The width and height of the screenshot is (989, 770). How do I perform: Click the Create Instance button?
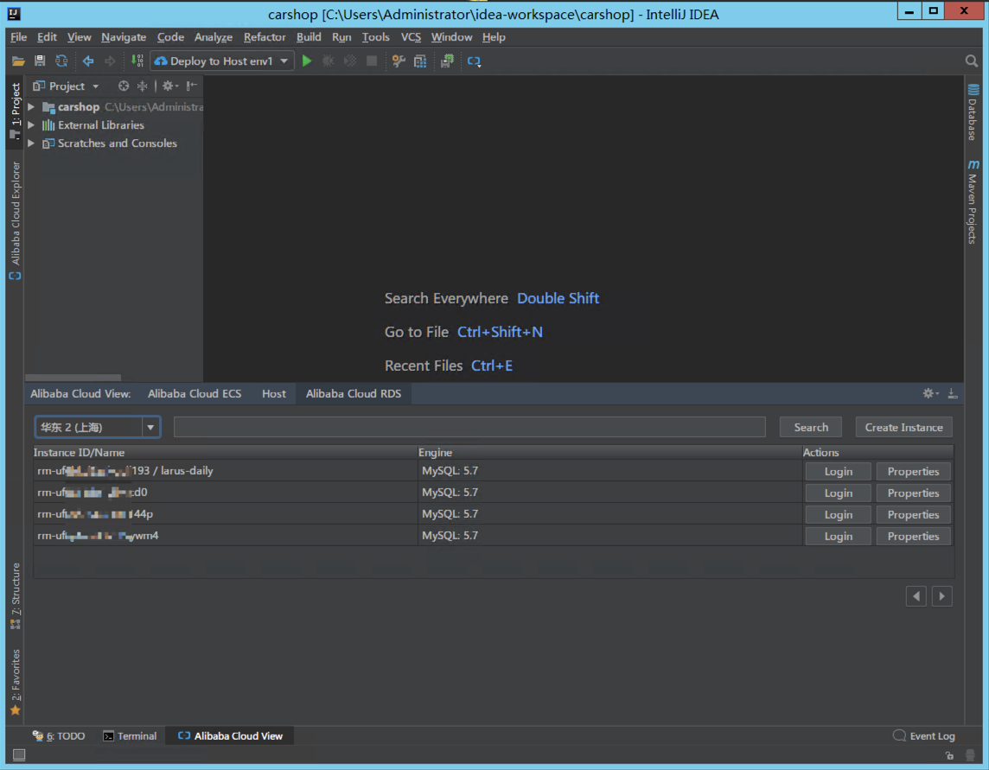click(x=903, y=427)
